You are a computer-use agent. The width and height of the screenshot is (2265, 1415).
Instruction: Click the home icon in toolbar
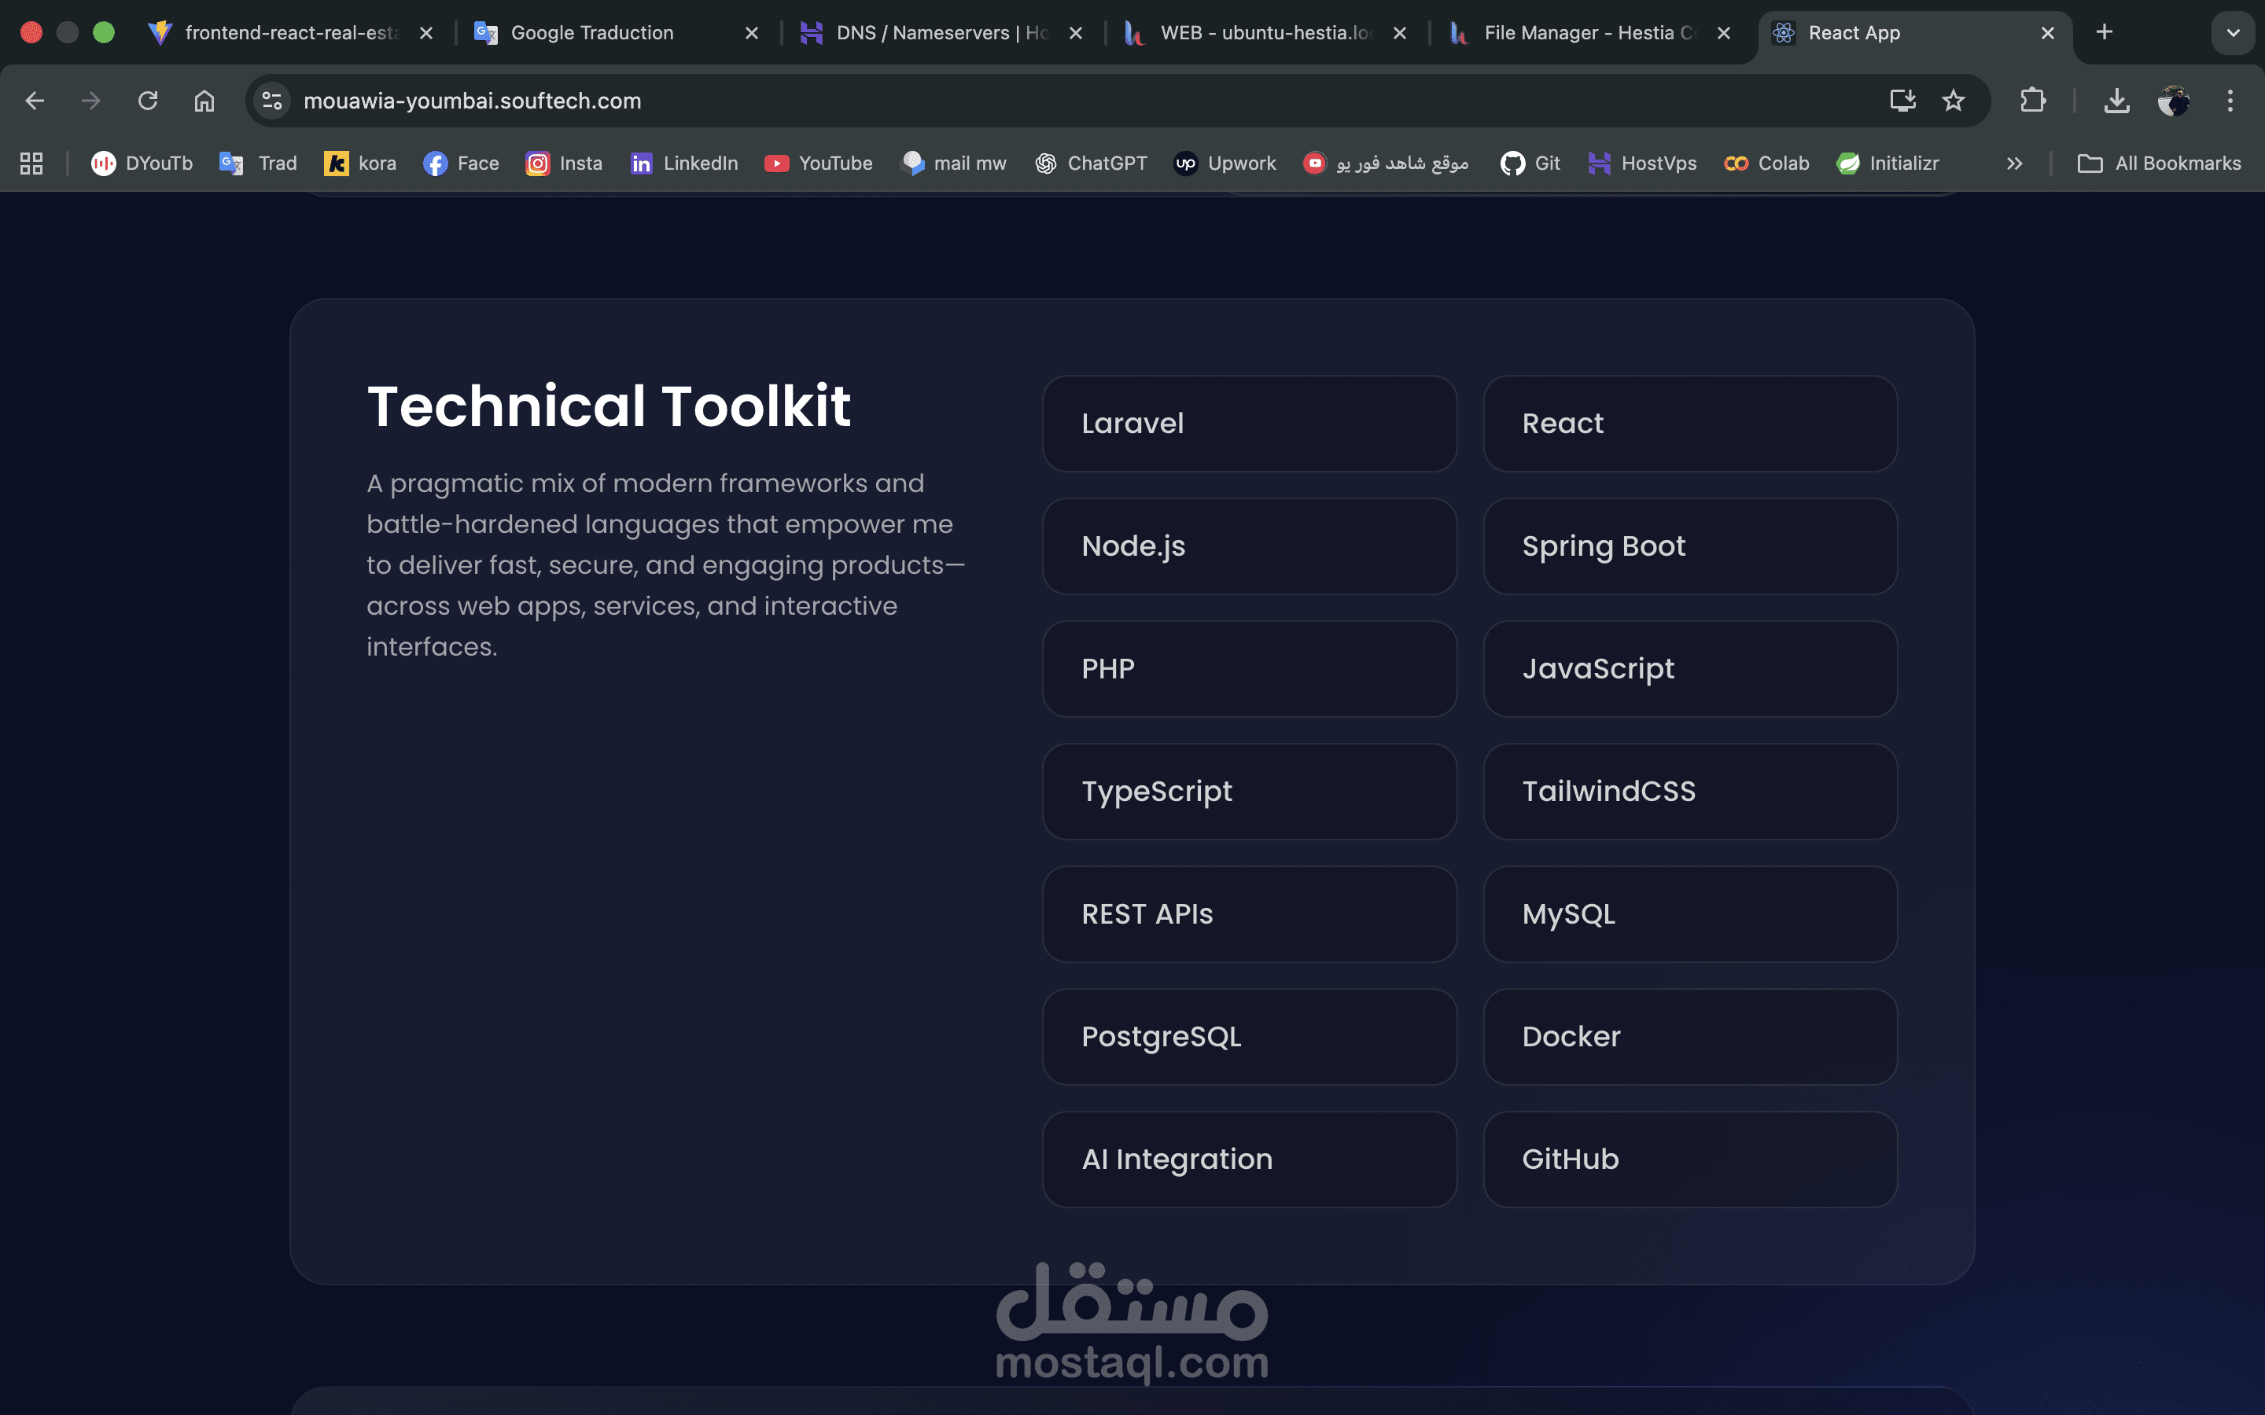(204, 100)
